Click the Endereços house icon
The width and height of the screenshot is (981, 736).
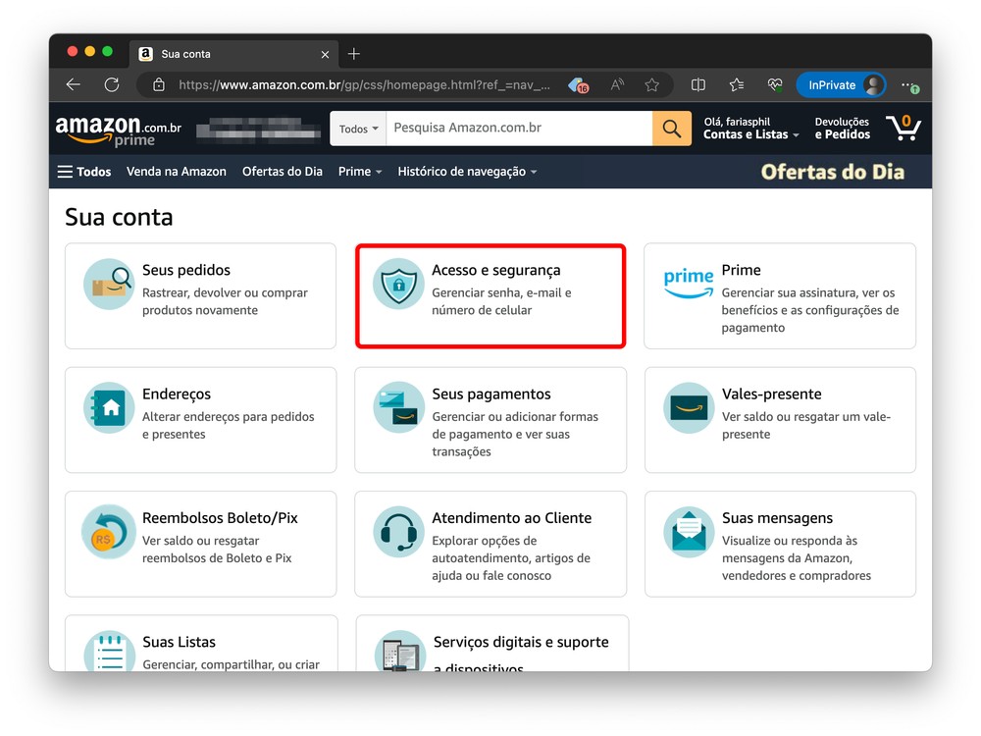pyautogui.click(x=108, y=408)
